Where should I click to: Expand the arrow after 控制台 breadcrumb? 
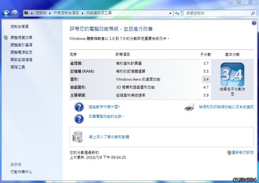[x=50, y=13]
